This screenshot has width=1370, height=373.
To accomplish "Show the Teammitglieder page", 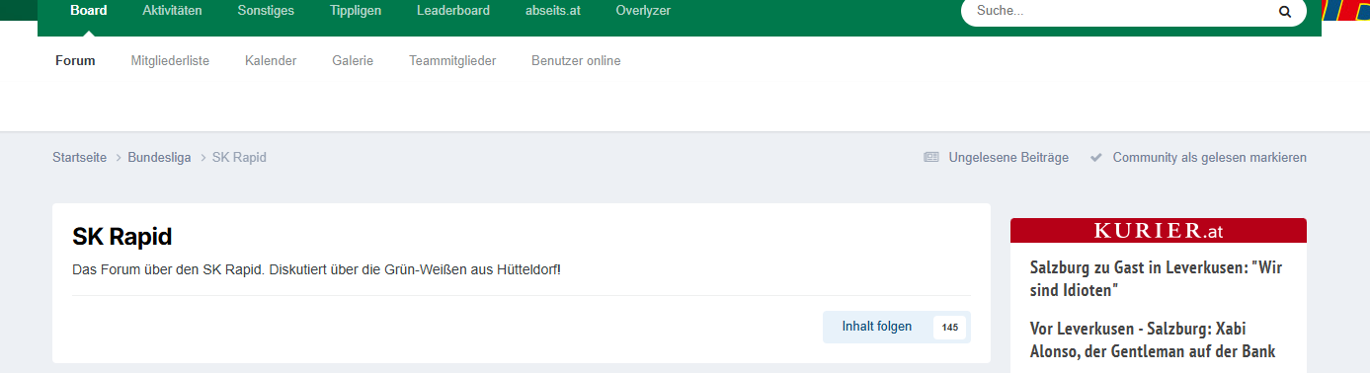I will click(x=452, y=60).
